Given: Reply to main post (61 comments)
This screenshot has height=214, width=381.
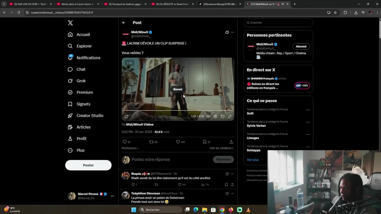Looking at the screenshot, I should (127, 142).
